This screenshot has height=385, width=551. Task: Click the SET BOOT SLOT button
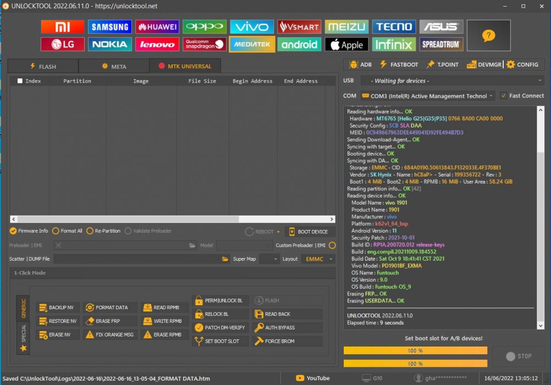click(x=221, y=342)
